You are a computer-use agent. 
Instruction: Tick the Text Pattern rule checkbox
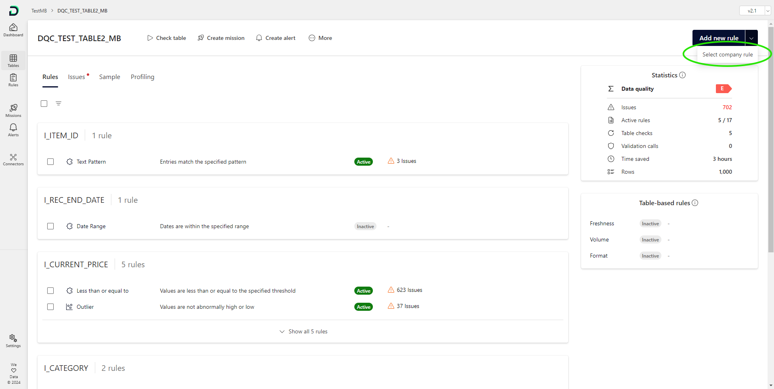pyautogui.click(x=50, y=162)
